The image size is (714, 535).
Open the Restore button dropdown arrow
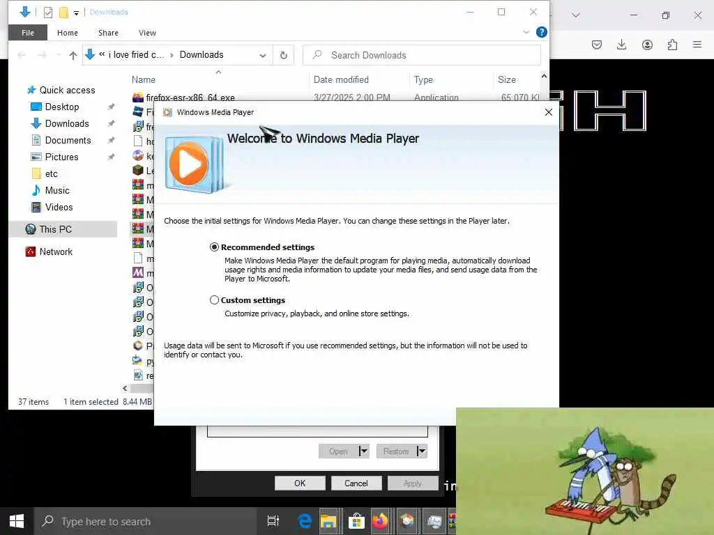click(422, 451)
